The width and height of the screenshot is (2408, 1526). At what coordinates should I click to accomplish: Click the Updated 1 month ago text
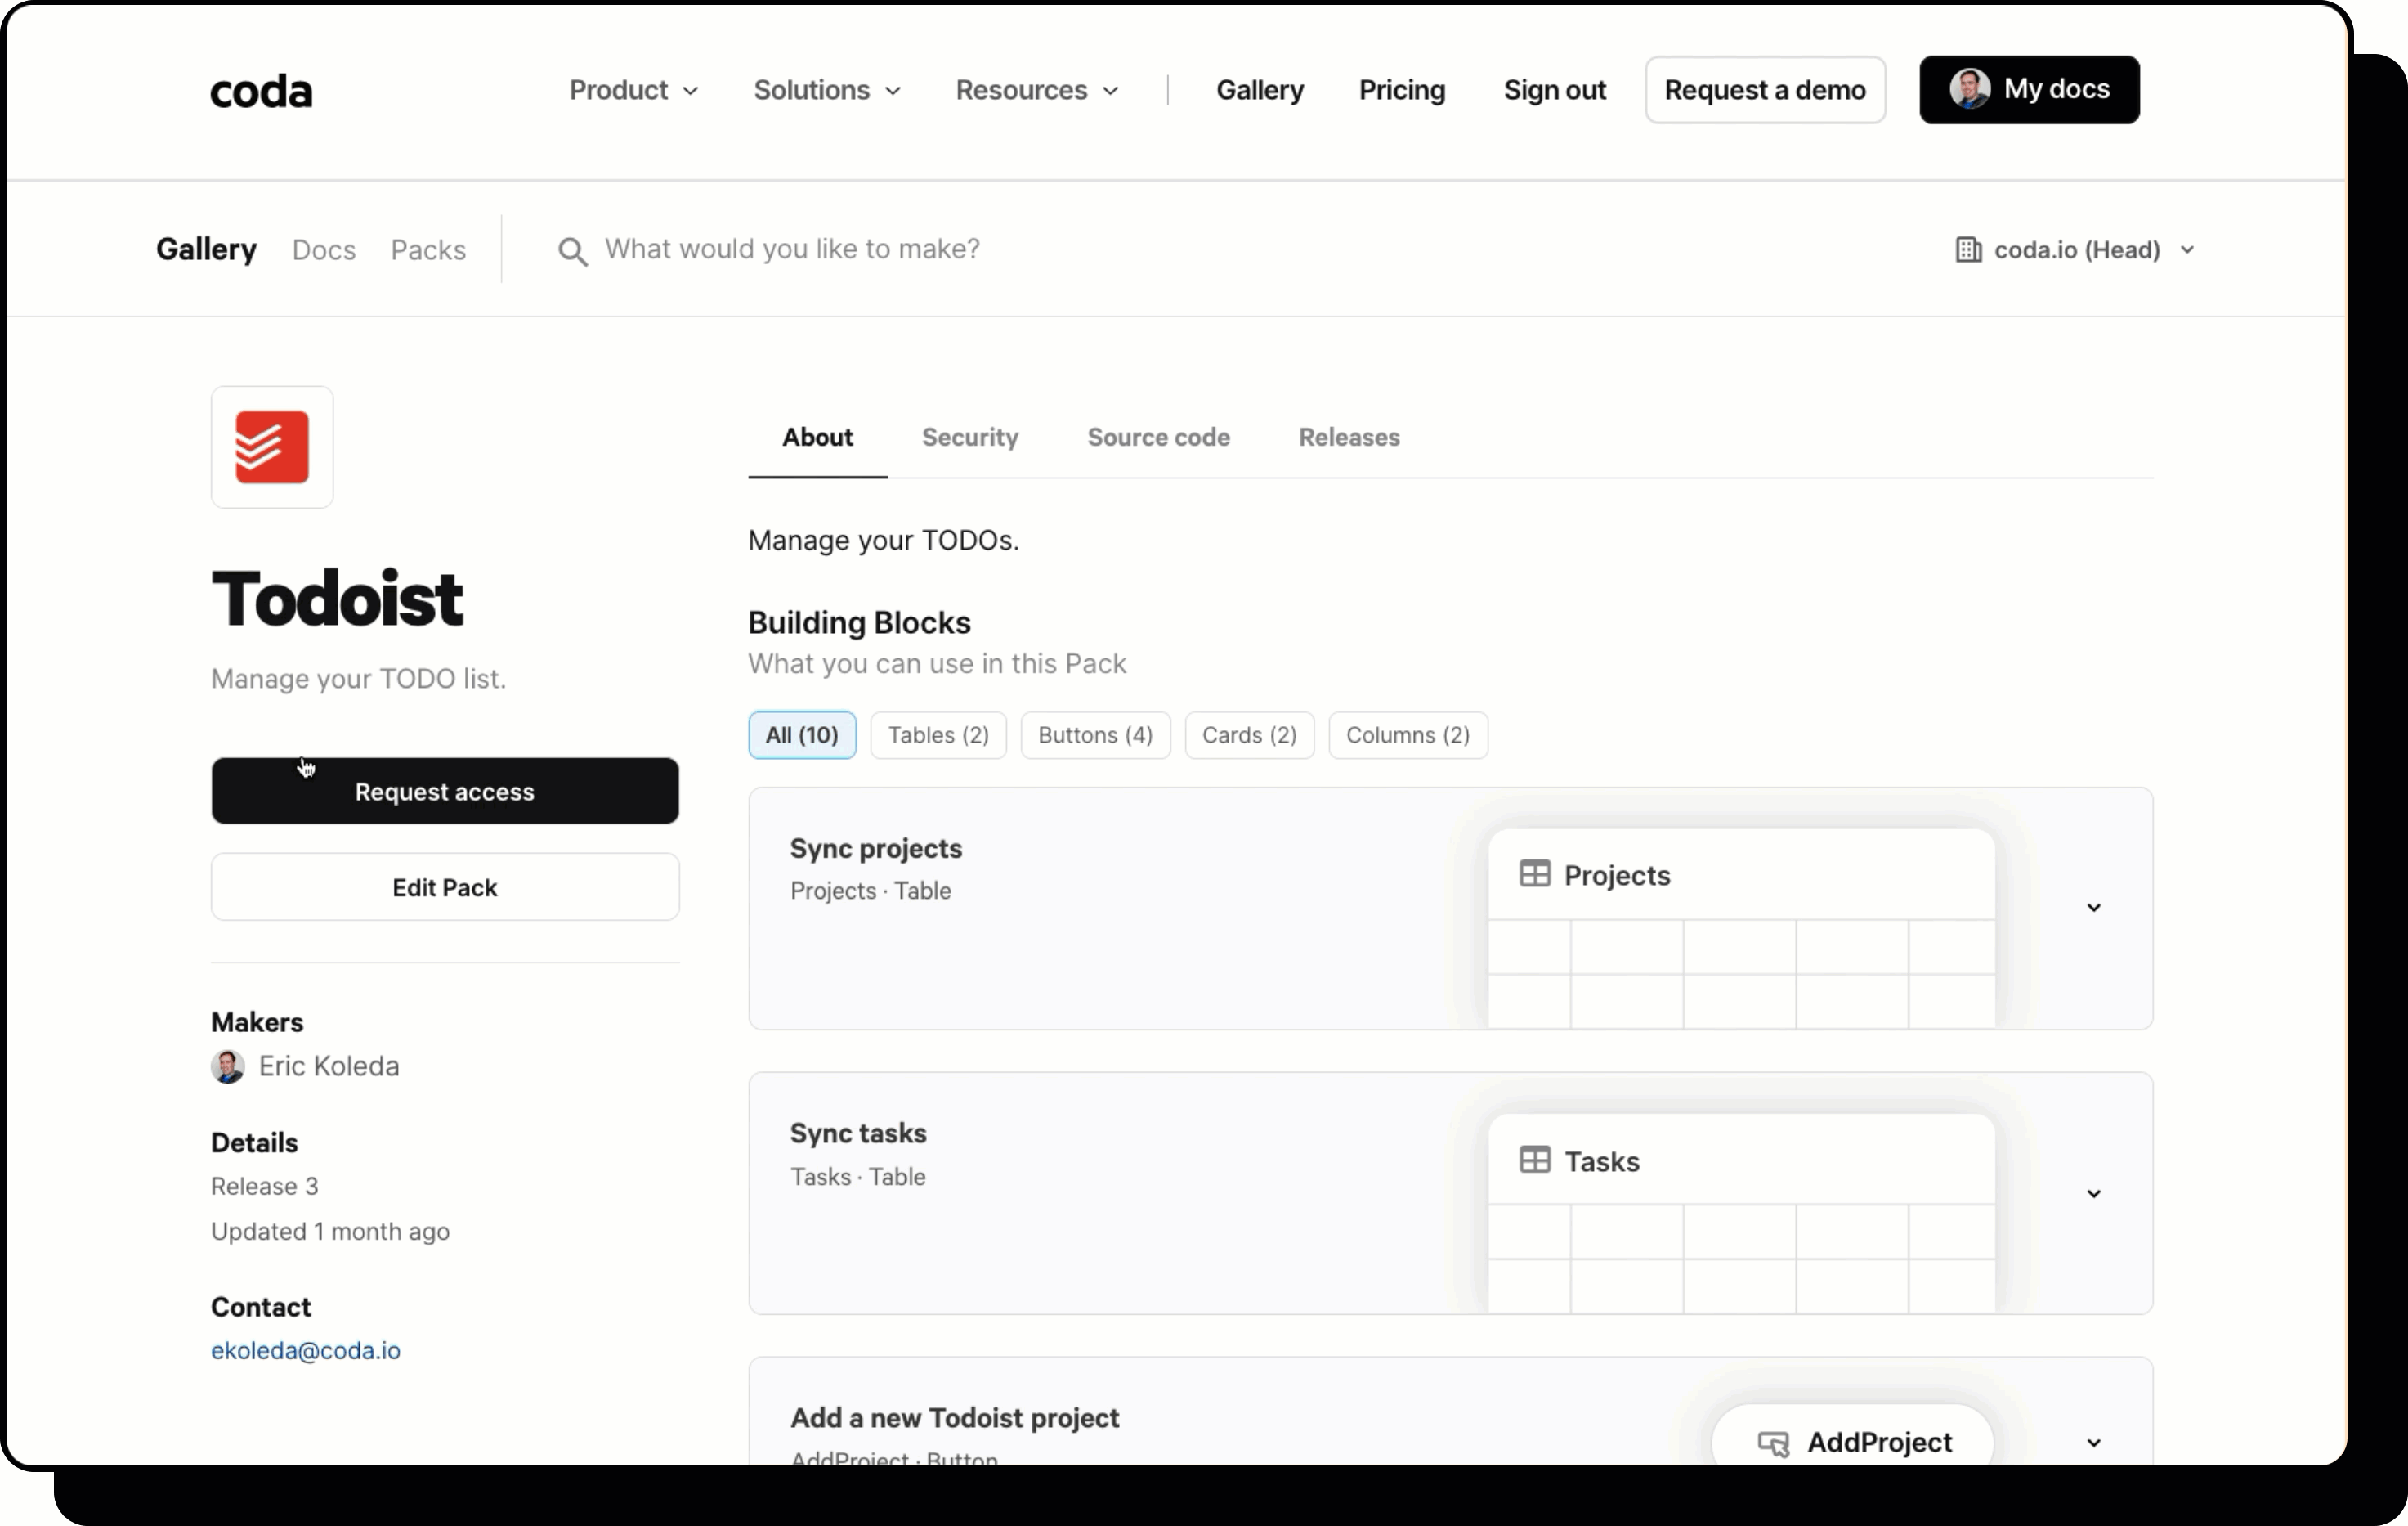tap(330, 1231)
